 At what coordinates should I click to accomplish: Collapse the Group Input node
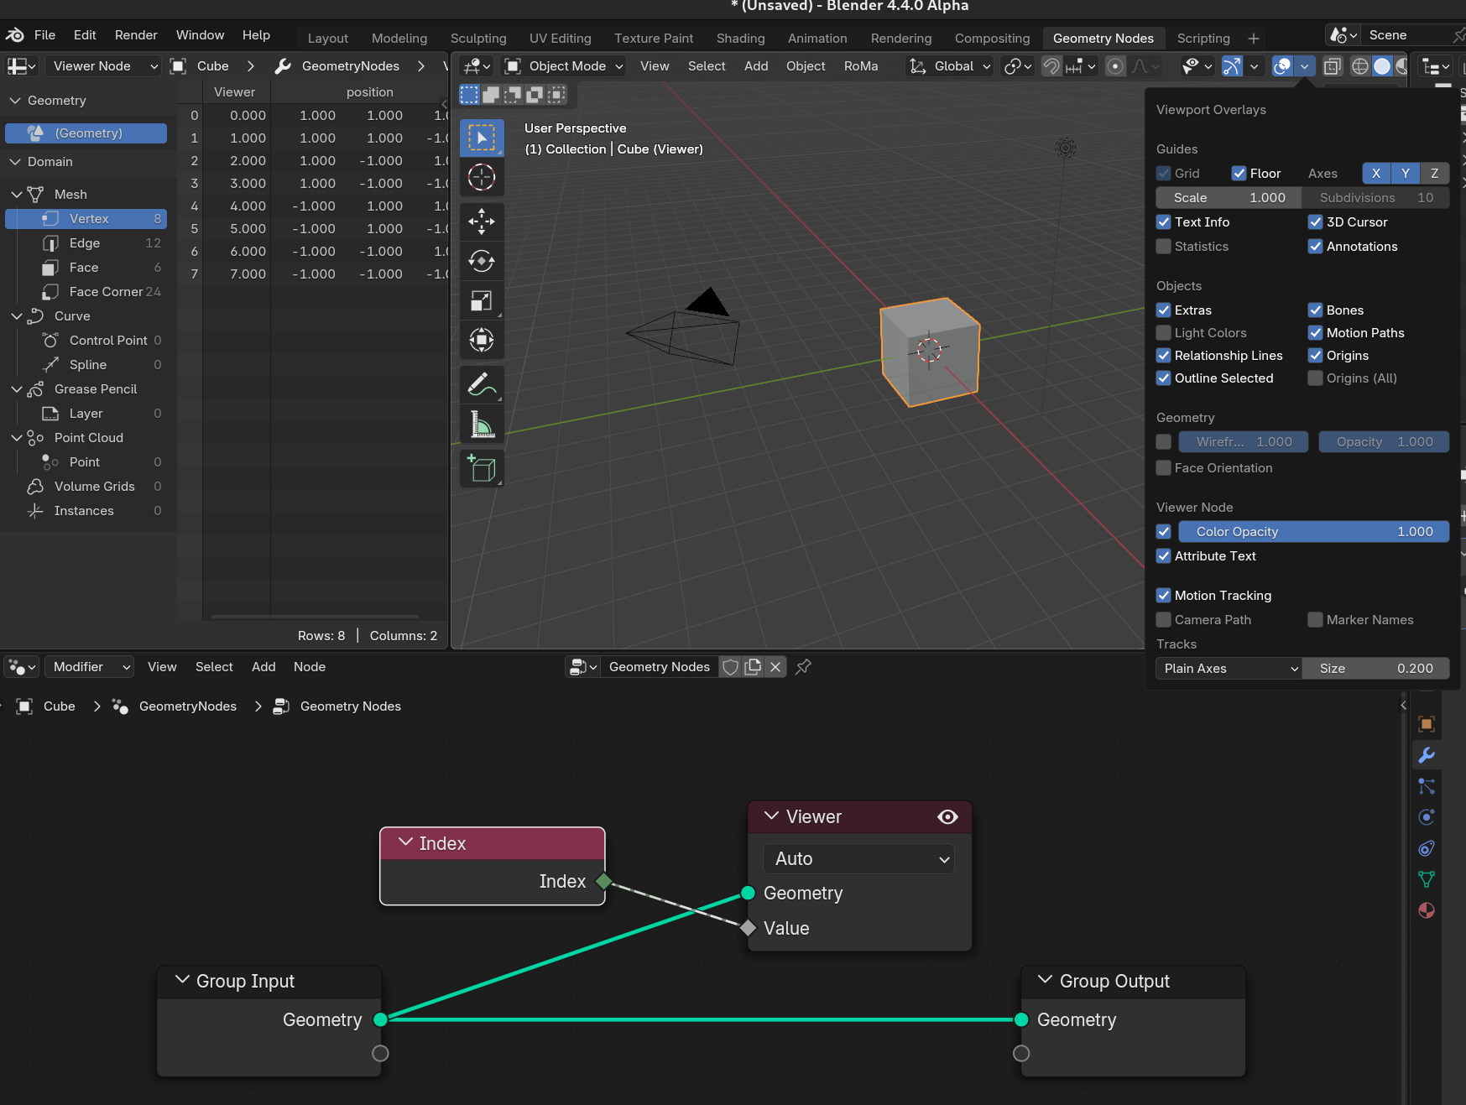(x=182, y=981)
